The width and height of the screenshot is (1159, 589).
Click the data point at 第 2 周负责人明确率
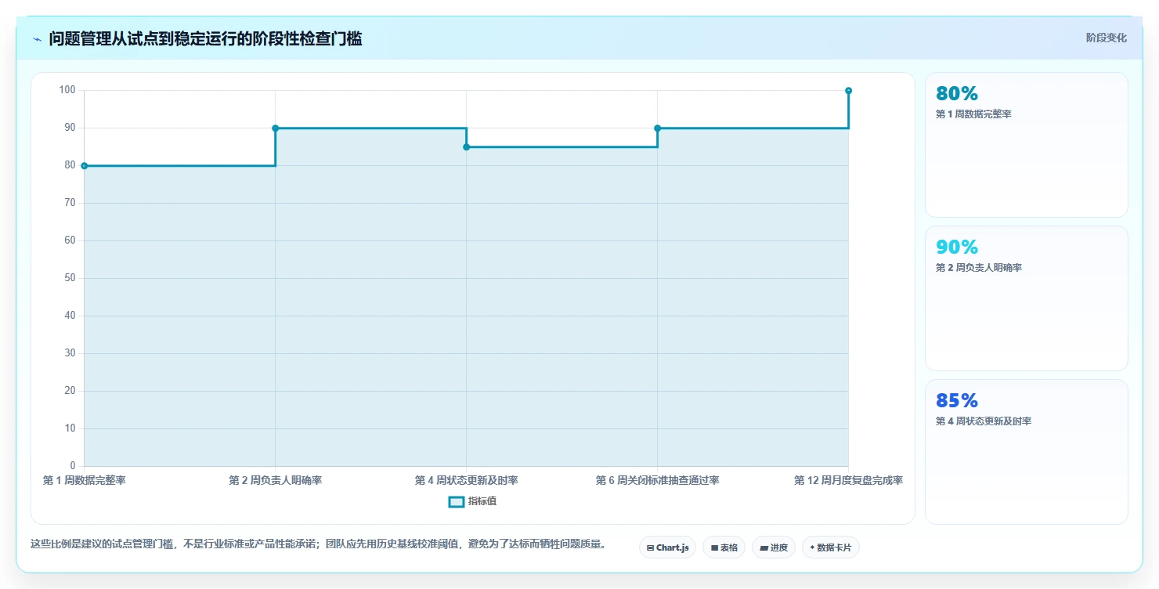(275, 128)
